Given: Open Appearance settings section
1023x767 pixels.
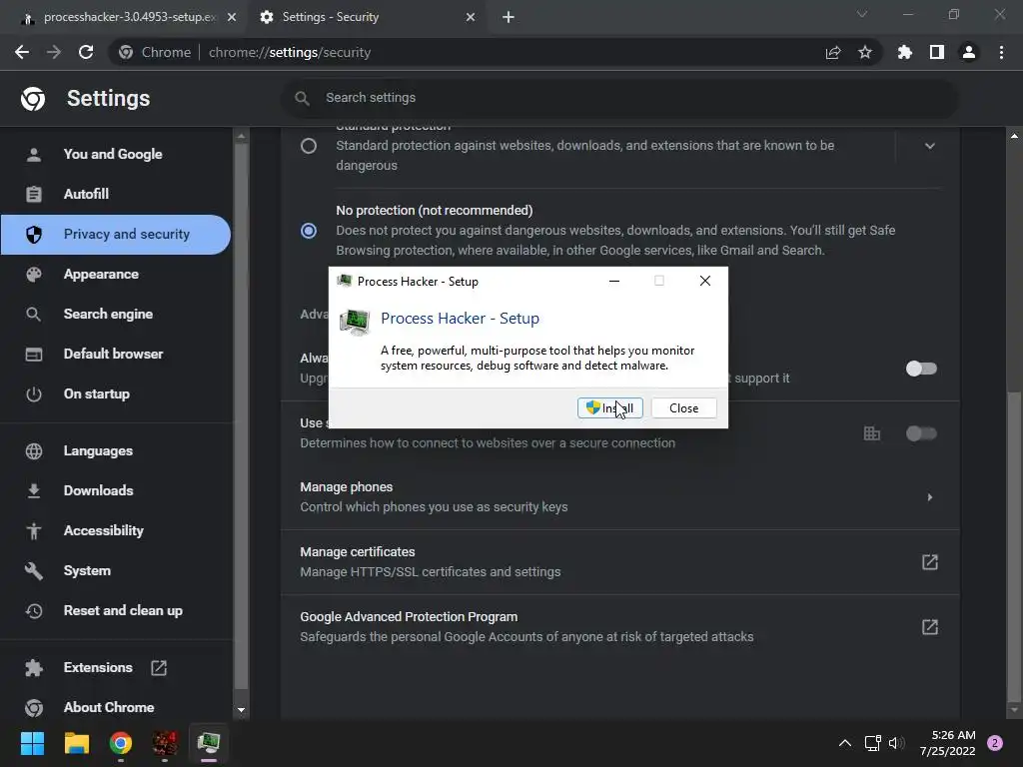Looking at the screenshot, I should [x=116, y=274].
